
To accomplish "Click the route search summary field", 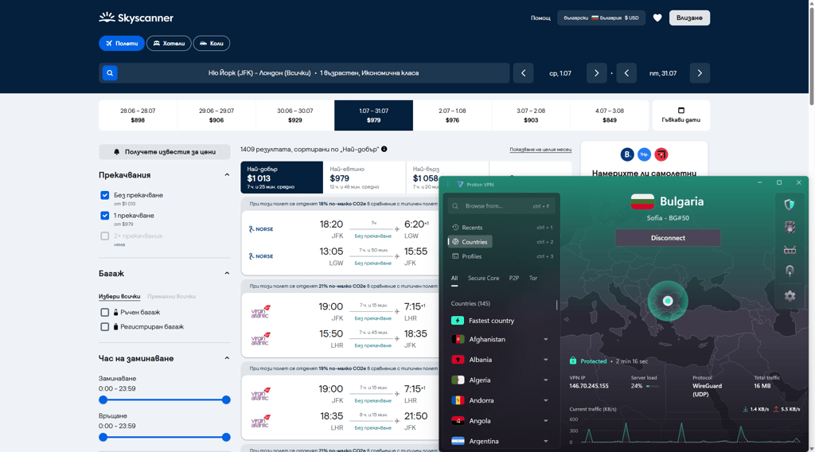I will click(x=304, y=73).
